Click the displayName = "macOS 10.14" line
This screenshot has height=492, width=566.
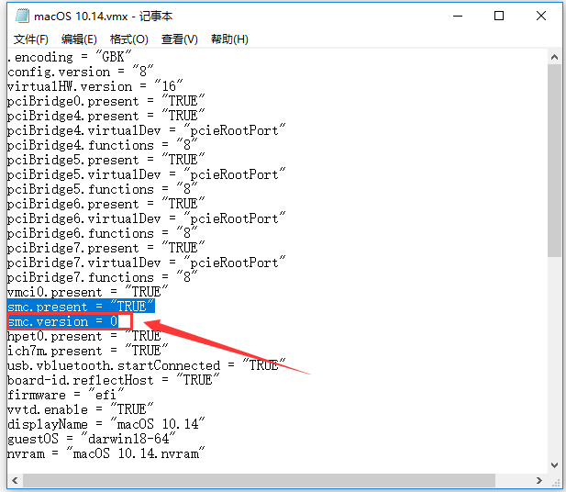pos(106,424)
